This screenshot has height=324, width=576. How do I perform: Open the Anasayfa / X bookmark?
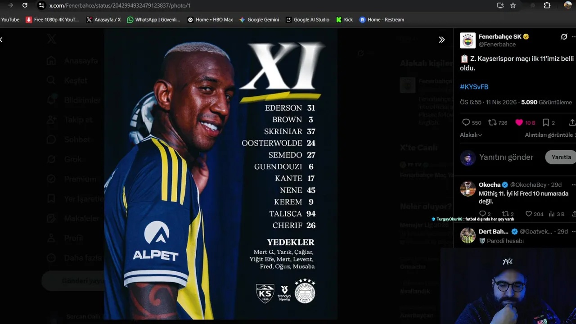coord(103,20)
